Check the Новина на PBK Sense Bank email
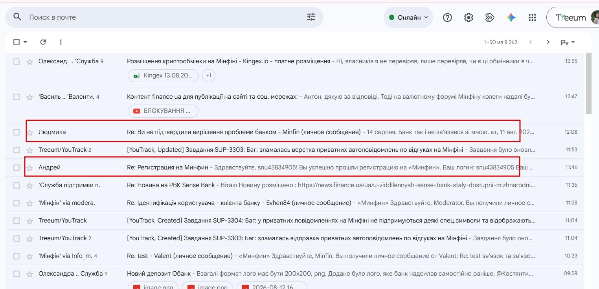Viewport: 599px width, 289px height. pyautogui.click(x=17, y=185)
